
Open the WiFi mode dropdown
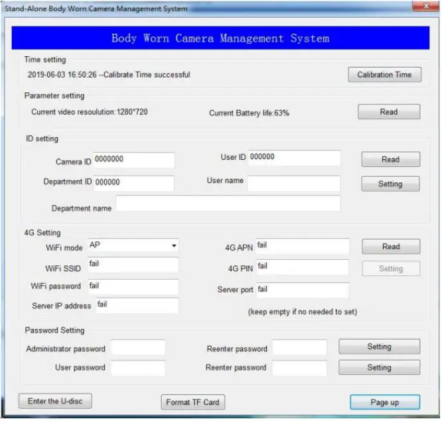point(133,245)
